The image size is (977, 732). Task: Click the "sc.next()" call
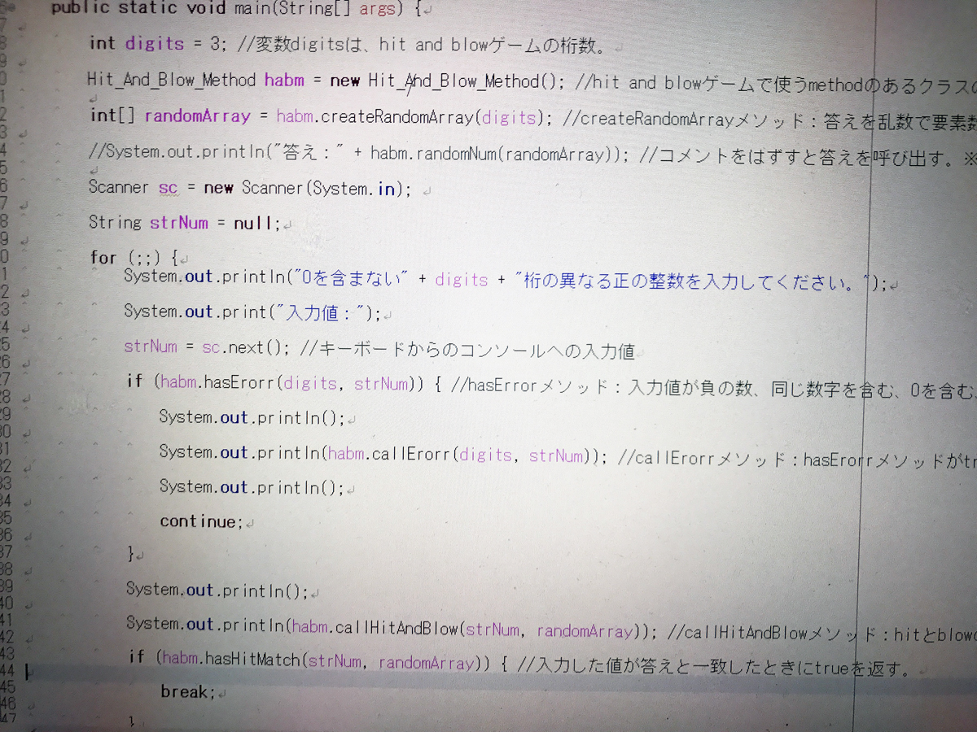246,347
